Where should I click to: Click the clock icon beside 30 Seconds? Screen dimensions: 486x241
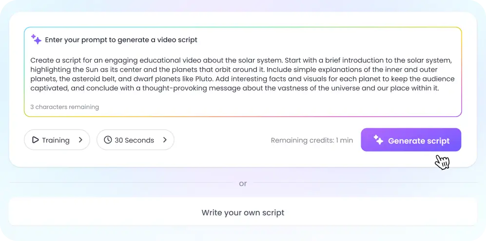(x=108, y=140)
